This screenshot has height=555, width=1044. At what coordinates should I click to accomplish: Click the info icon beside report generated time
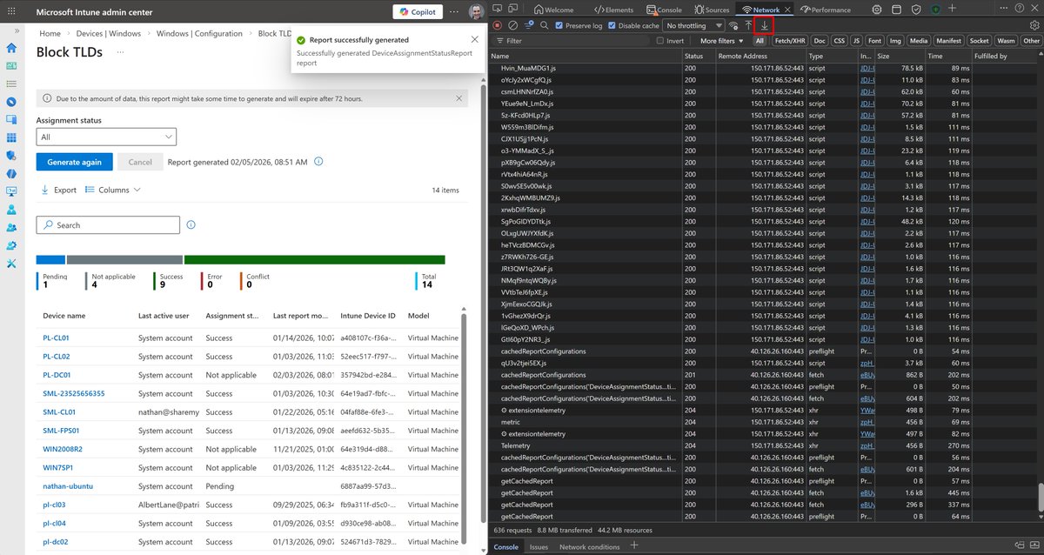318,162
